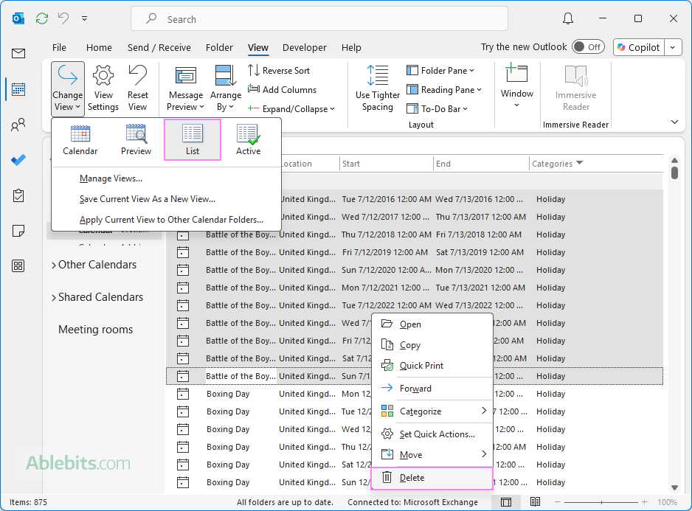Select Copy in the context menu
This screenshot has height=511, width=692.
(x=432, y=345)
